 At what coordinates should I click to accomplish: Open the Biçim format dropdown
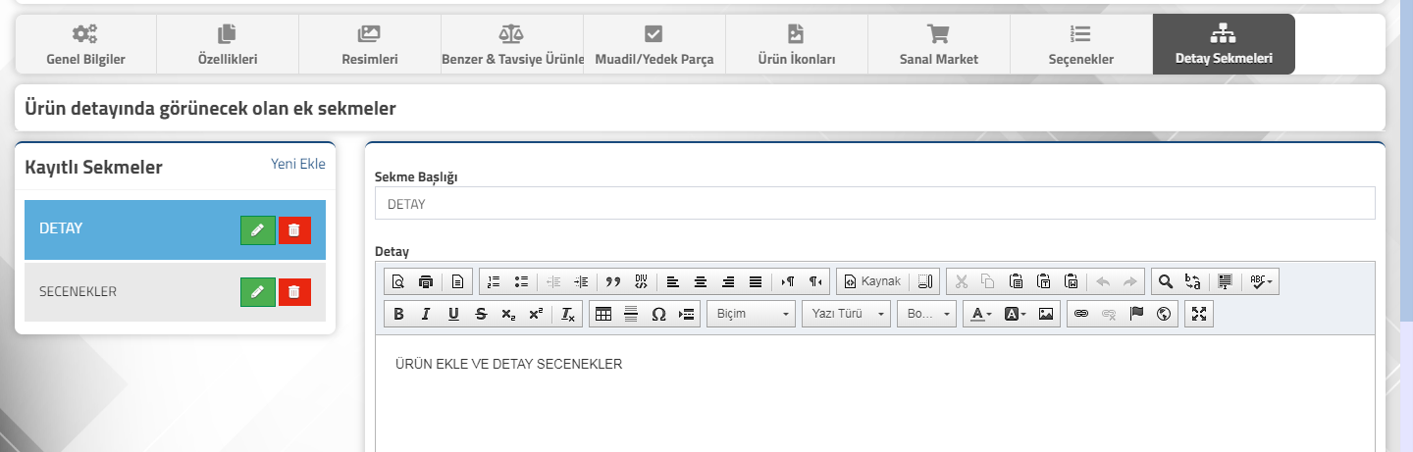751,314
